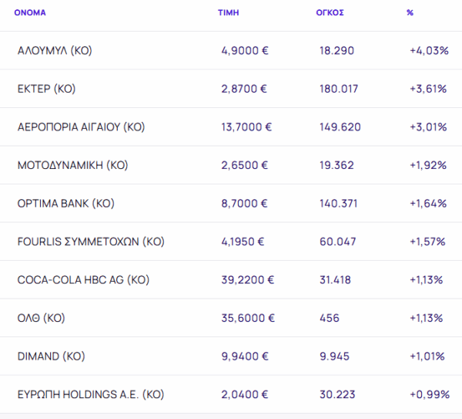Select ΕΥΡΩΠΗ HOLDINGS A.E. (ΚΟ)
This screenshot has width=462, height=419.
point(91,394)
